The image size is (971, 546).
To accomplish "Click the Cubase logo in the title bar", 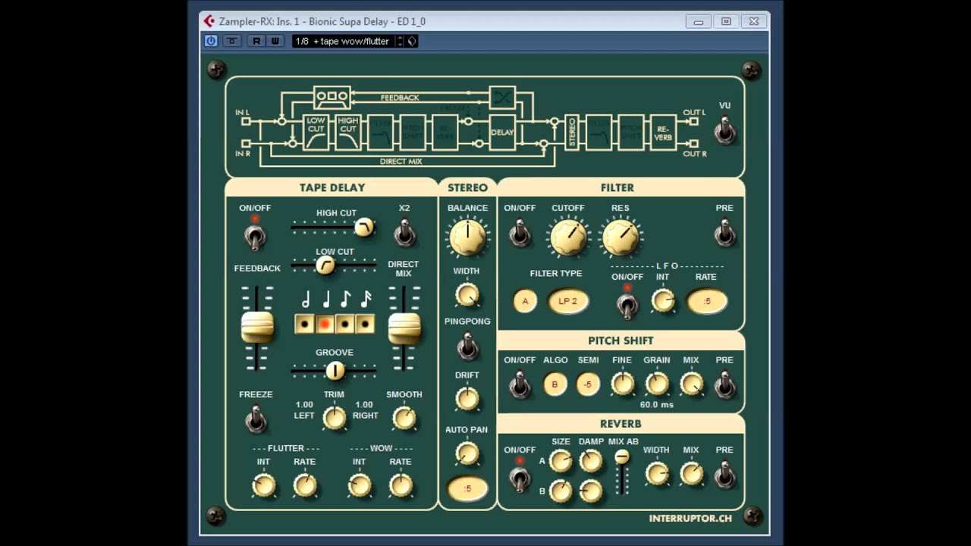I will (209, 21).
